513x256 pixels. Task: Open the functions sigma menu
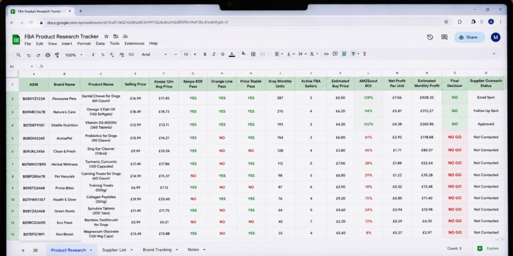point(364,54)
